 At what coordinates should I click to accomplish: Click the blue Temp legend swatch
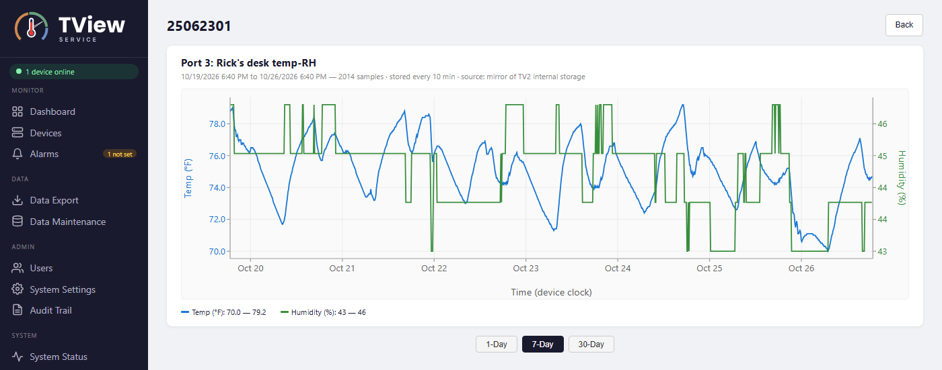[x=185, y=312]
